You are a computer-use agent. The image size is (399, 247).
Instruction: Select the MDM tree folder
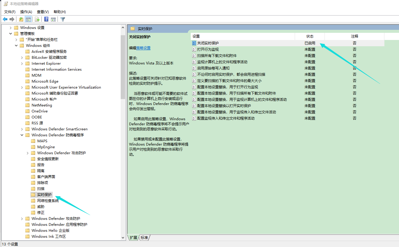point(36,75)
